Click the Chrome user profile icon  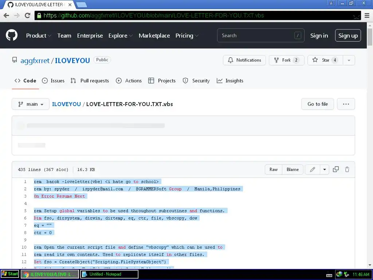coord(331,3)
